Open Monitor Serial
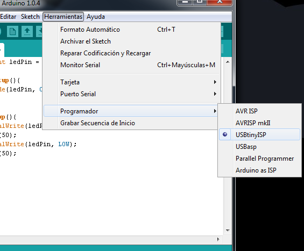 click(x=132, y=65)
